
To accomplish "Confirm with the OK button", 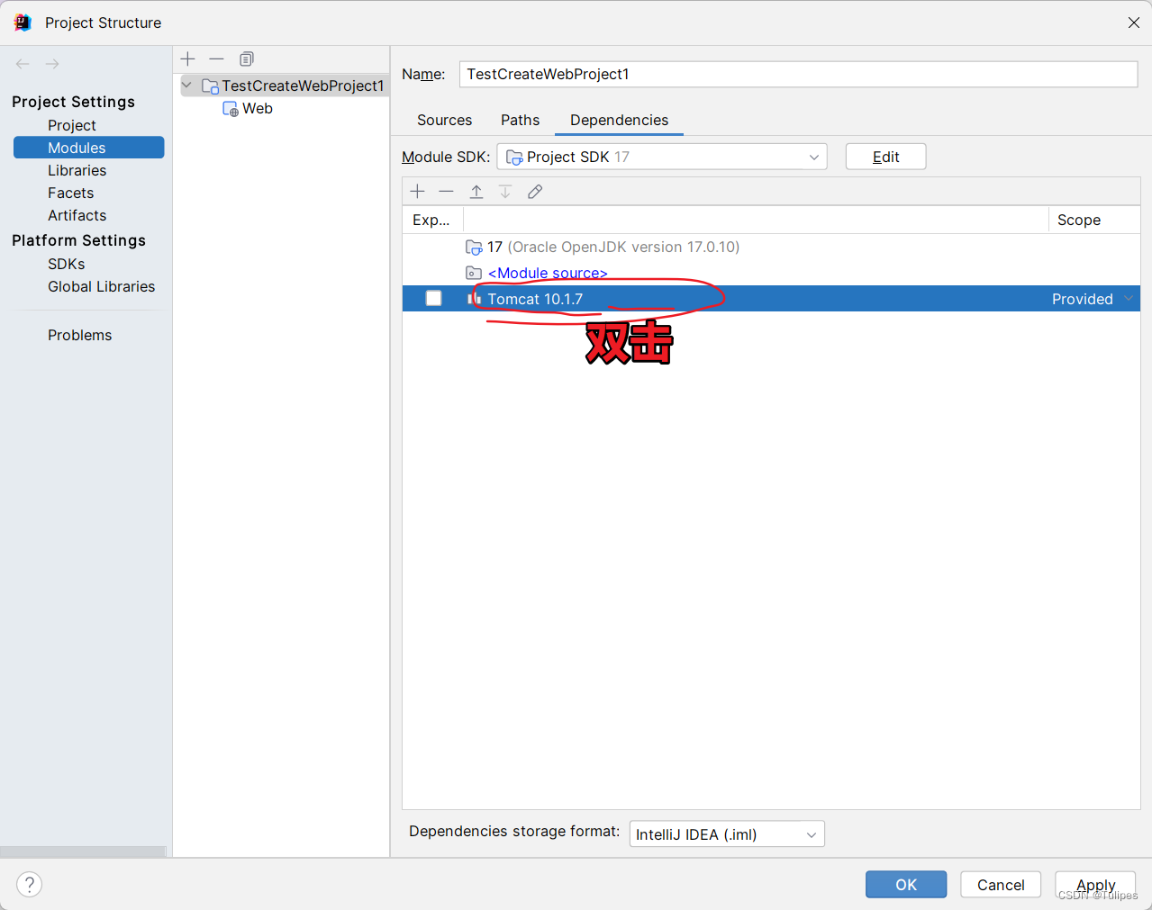I will coord(906,885).
